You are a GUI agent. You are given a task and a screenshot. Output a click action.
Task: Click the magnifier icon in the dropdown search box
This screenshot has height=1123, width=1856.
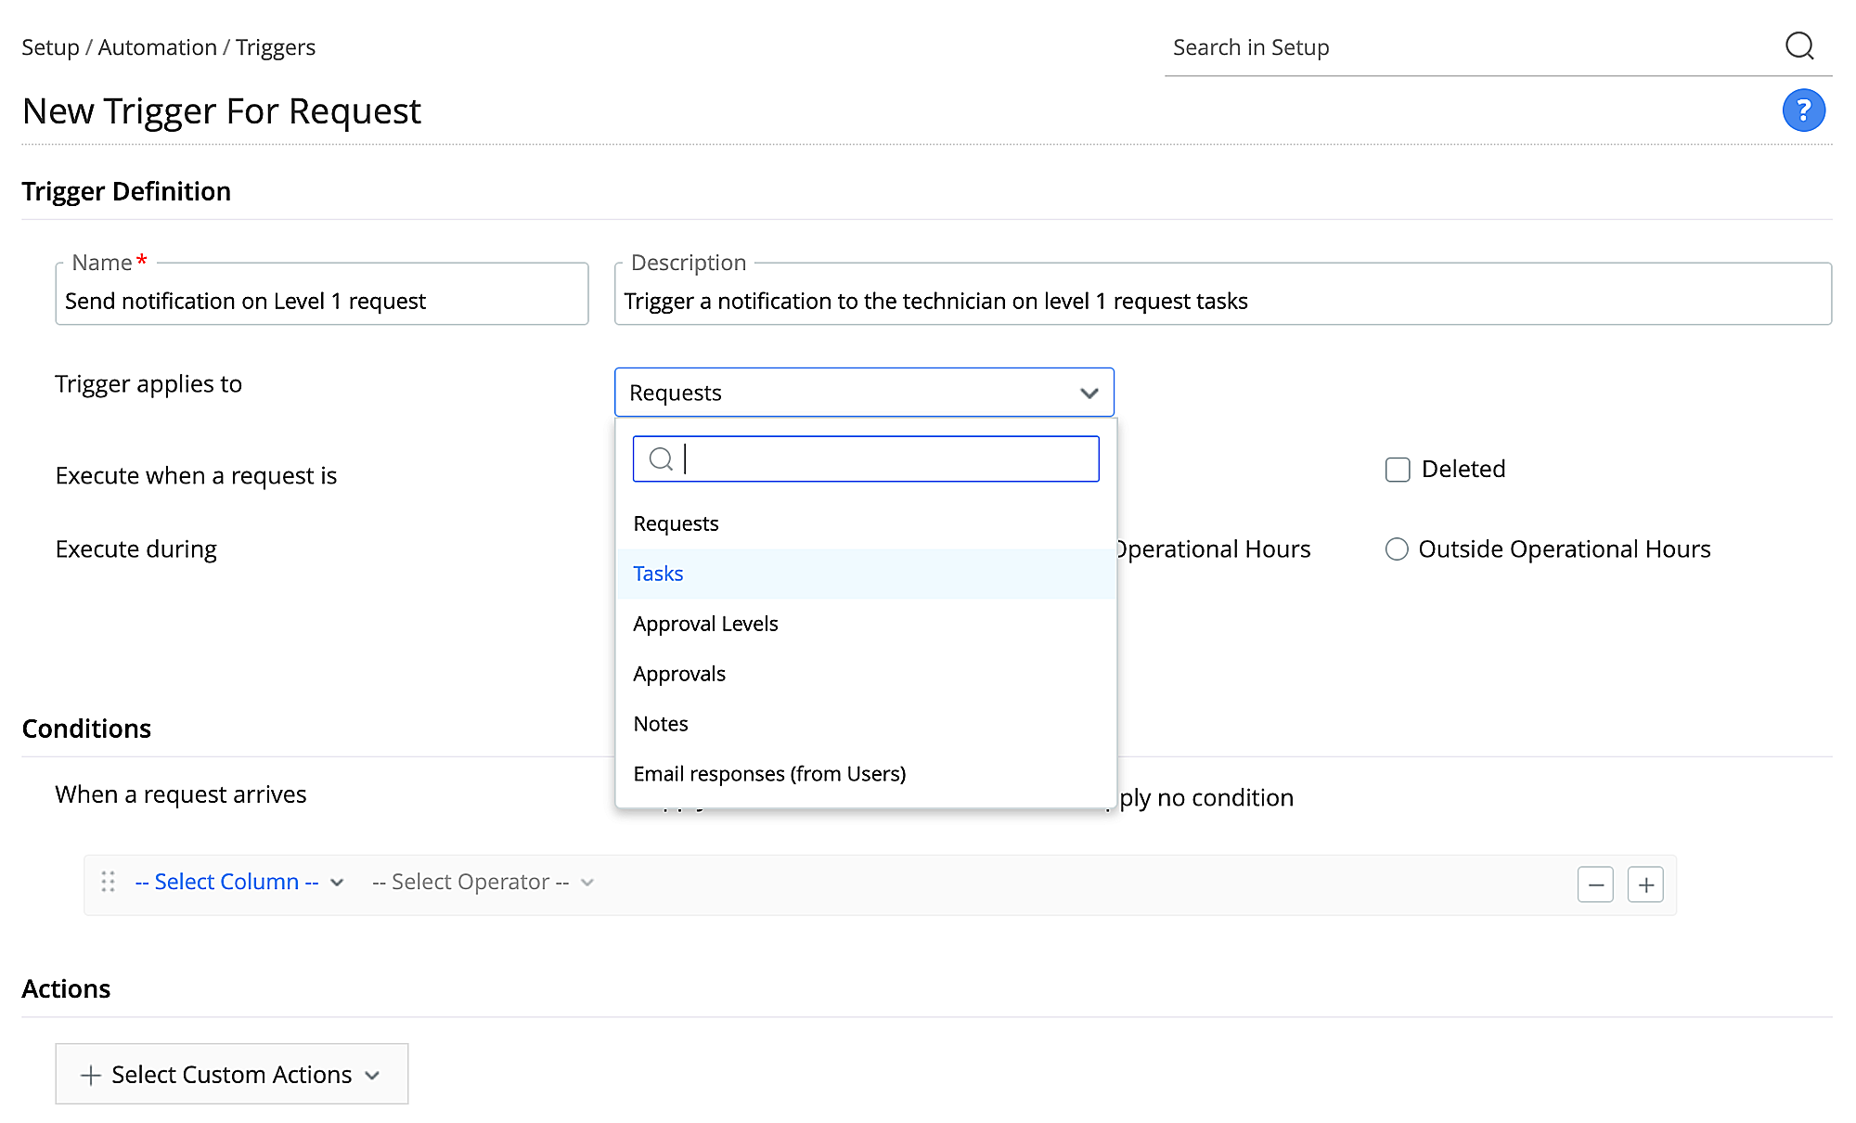(x=661, y=458)
